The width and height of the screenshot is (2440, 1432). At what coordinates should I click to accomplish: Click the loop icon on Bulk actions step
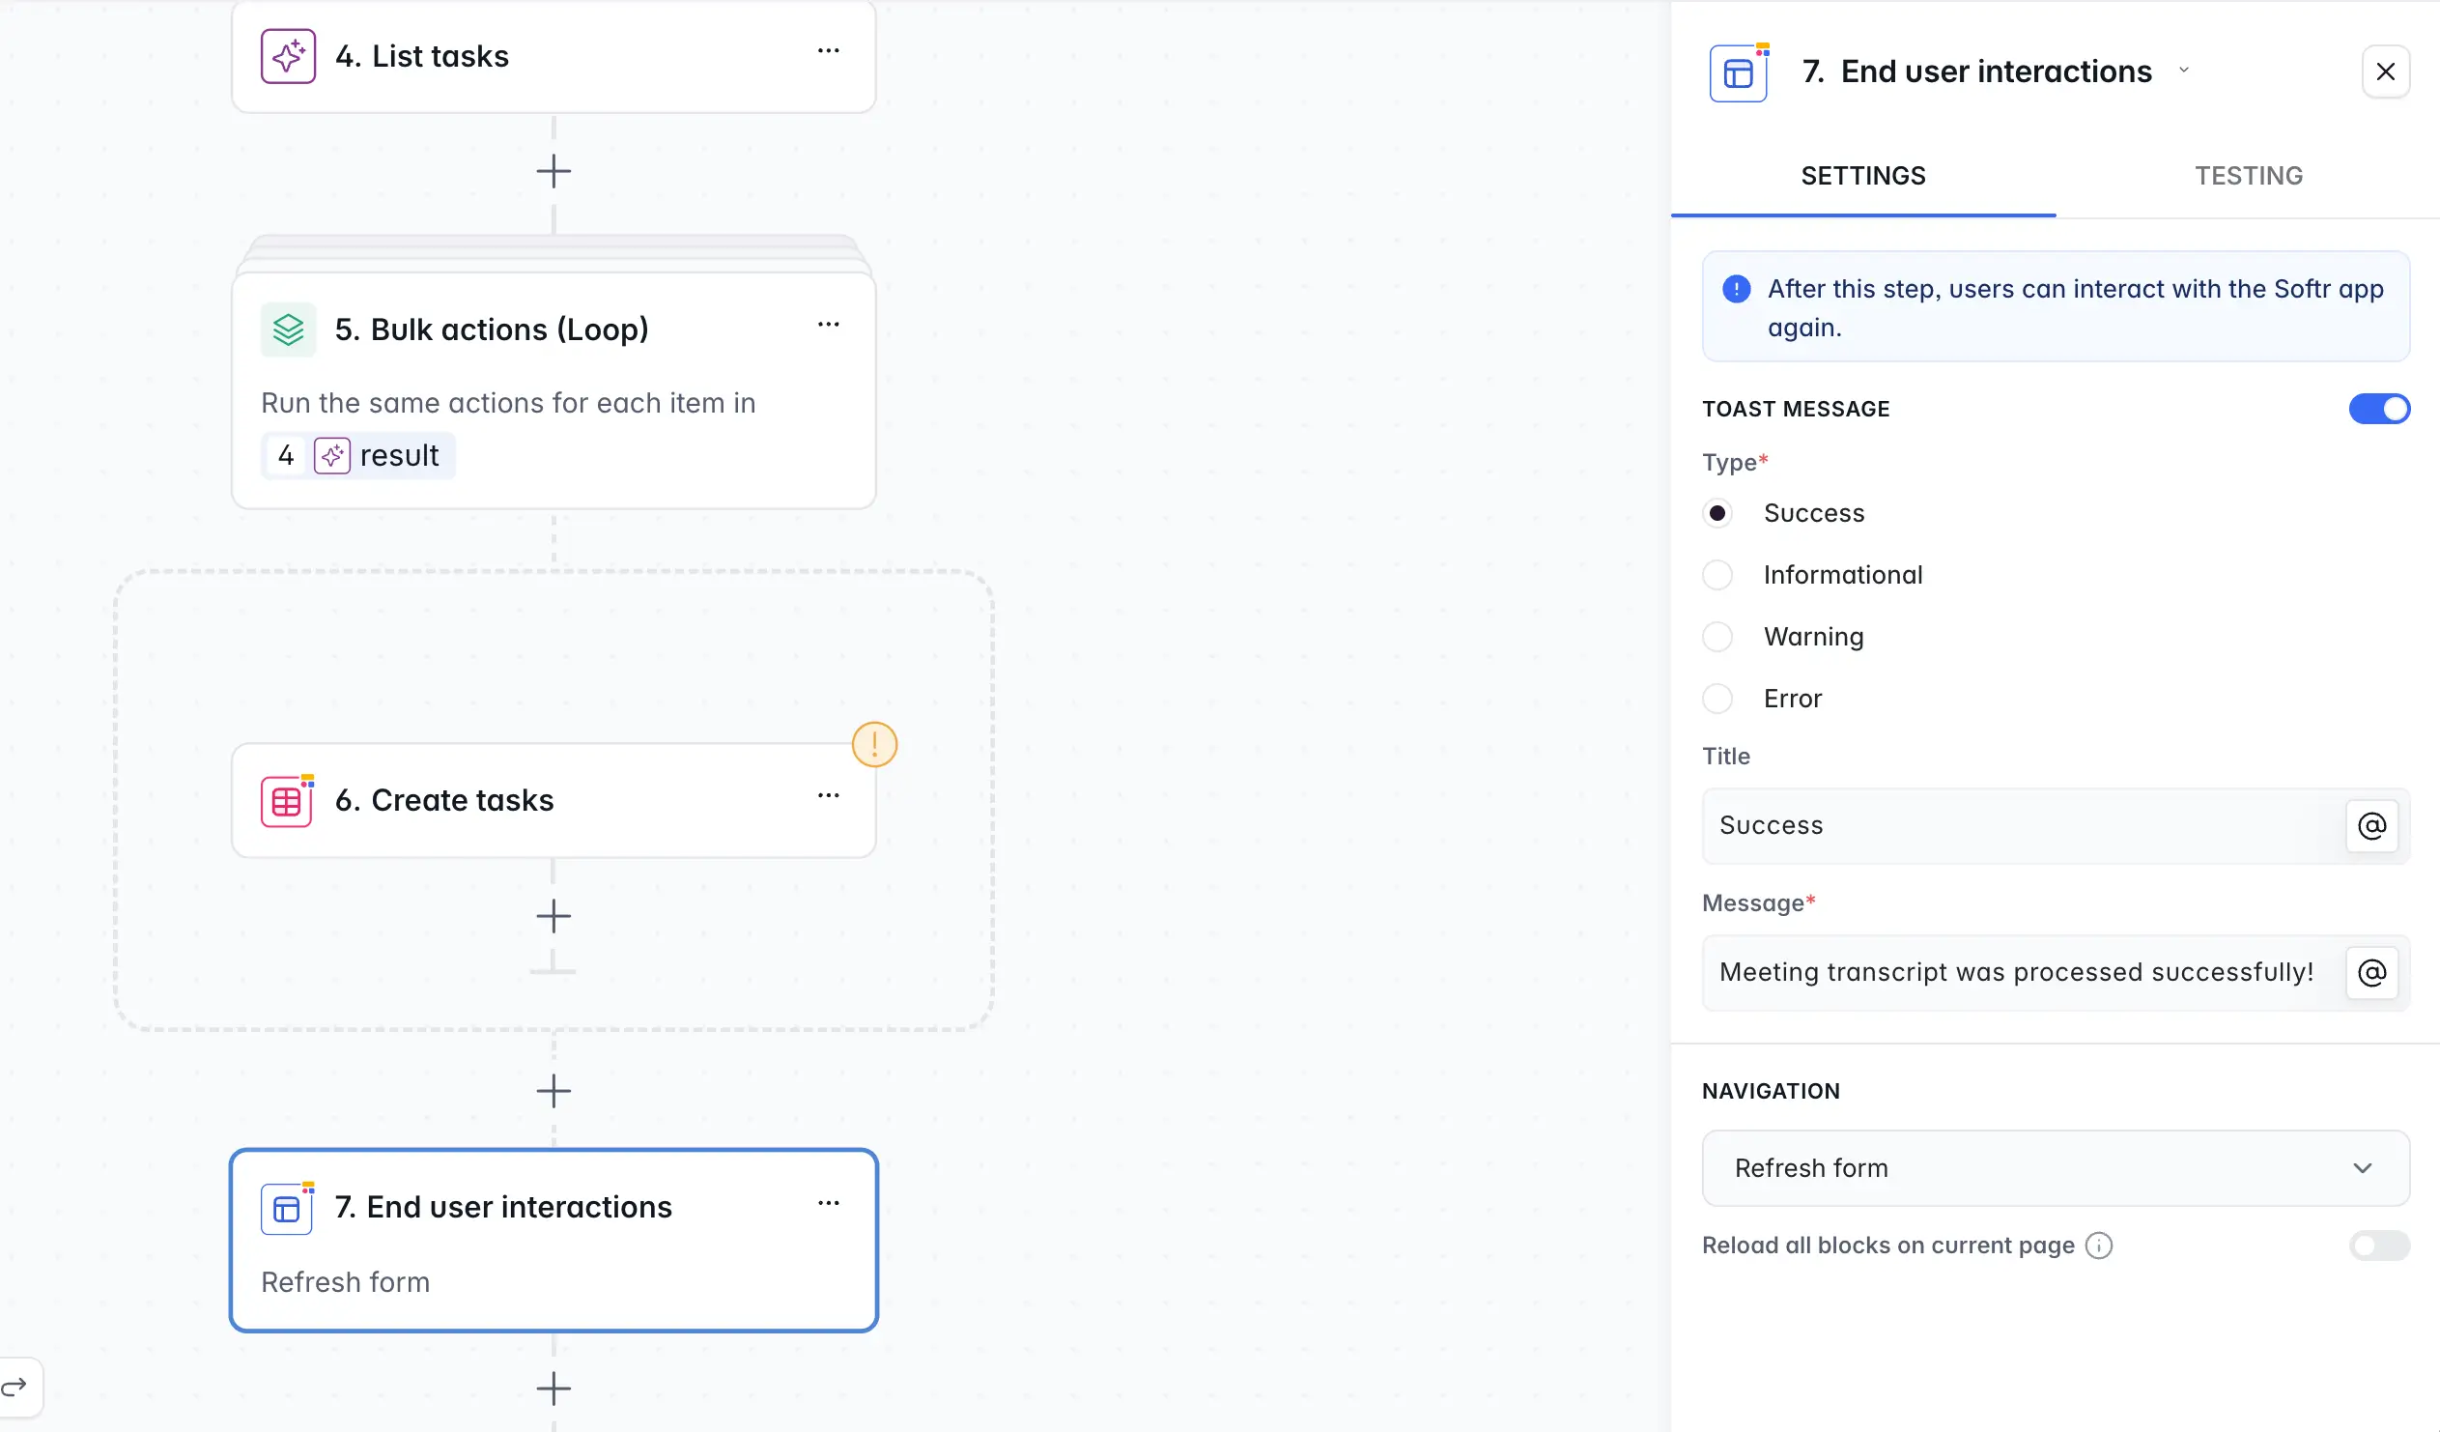pos(288,329)
